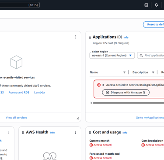Open AWS Health widget three-dot menu

(x=76, y=132)
